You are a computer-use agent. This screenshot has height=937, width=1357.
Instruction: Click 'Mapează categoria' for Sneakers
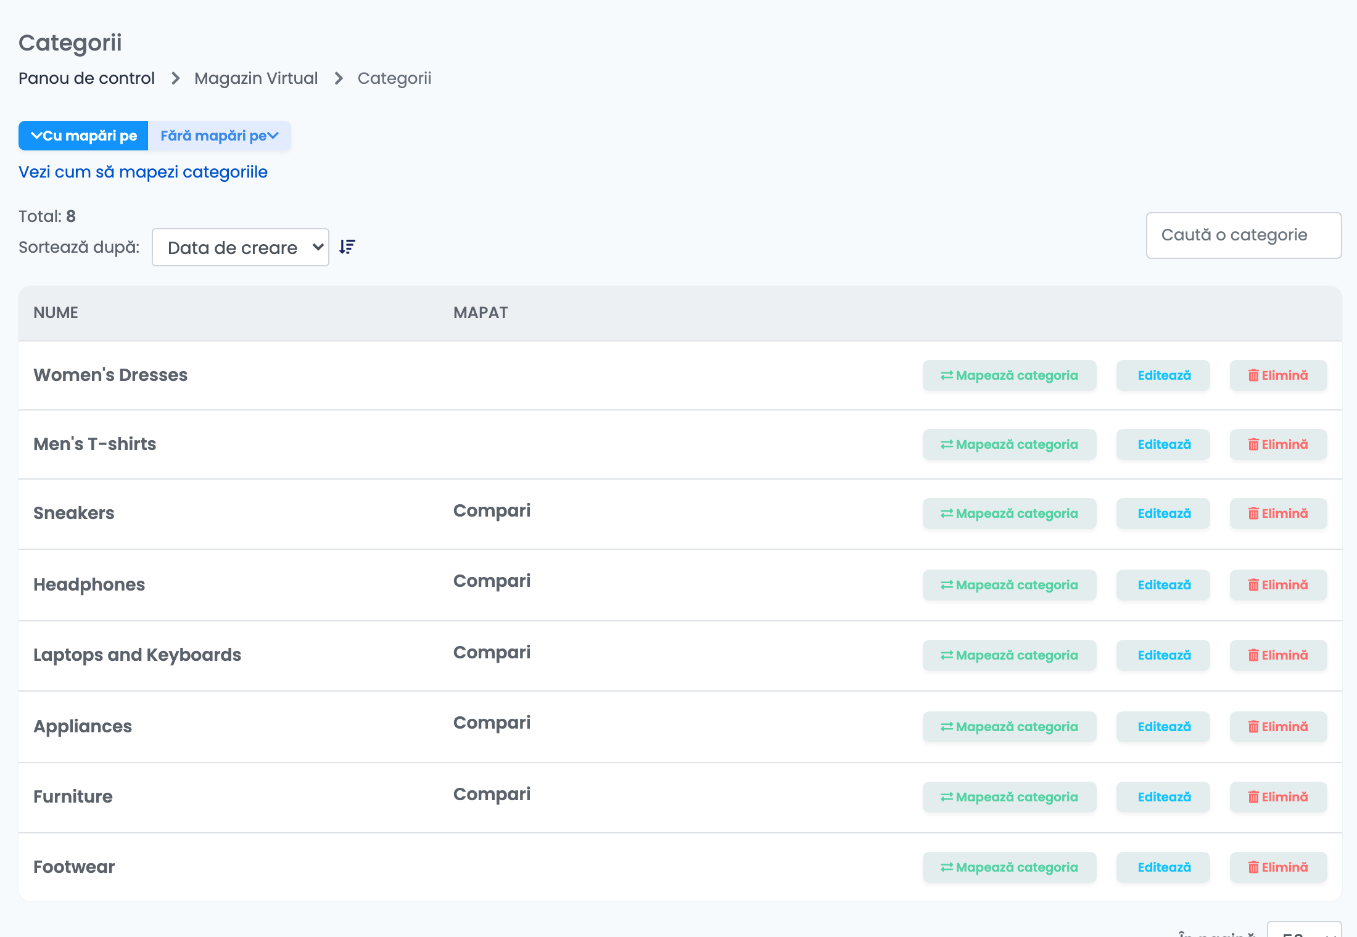pos(1010,514)
